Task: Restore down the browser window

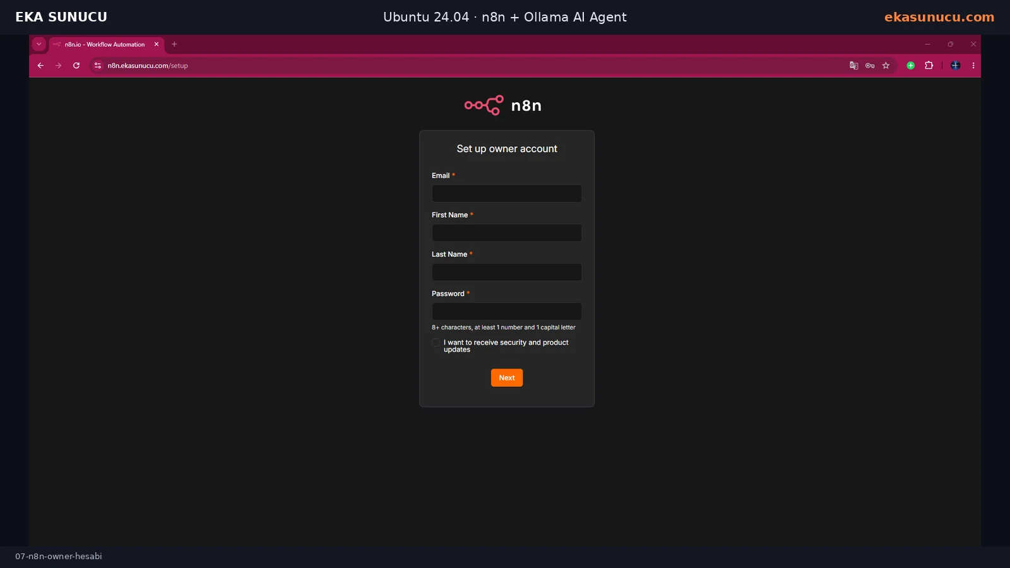Action: (x=950, y=44)
